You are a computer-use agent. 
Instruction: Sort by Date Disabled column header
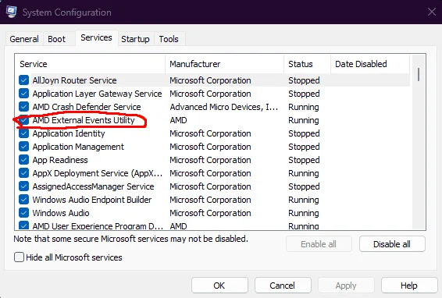(x=370, y=64)
